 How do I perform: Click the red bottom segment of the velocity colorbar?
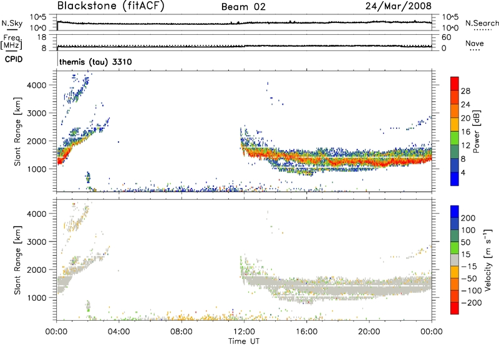click(x=455, y=308)
